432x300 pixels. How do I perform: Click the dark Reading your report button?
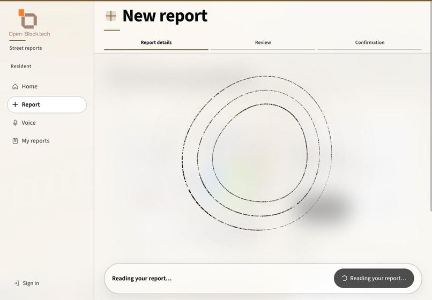[x=374, y=278]
